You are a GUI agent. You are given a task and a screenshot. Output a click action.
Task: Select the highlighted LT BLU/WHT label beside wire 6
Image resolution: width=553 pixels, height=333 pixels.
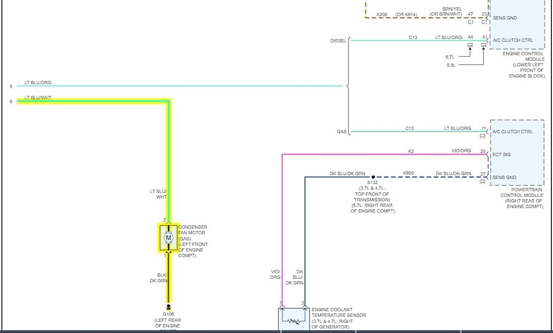point(38,98)
